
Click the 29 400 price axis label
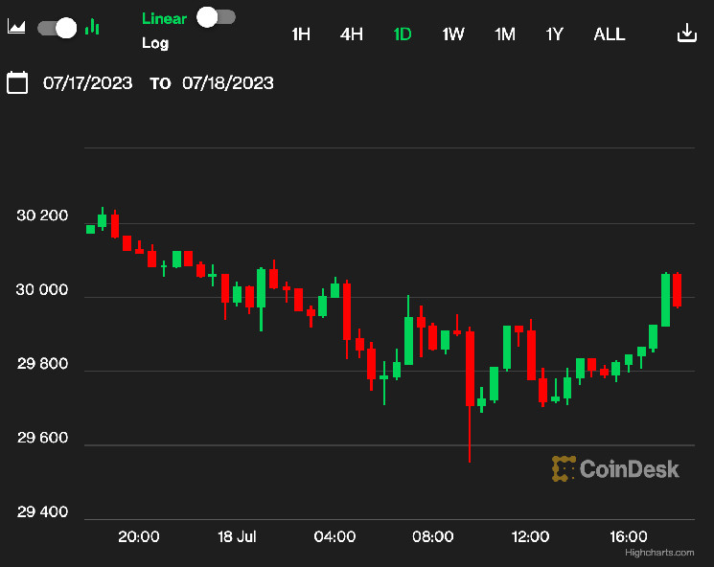(42, 512)
